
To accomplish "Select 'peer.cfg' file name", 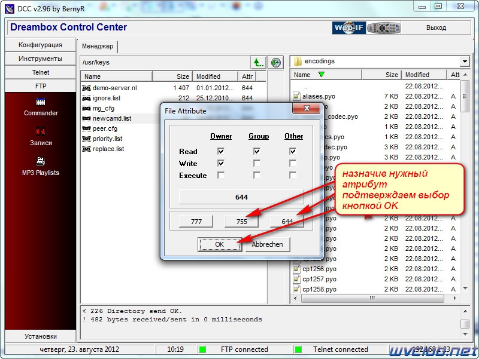I will coord(105,128).
